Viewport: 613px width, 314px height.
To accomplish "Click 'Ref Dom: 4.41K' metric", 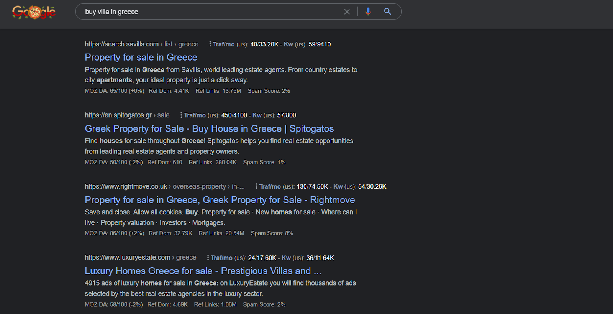I will (x=169, y=91).
